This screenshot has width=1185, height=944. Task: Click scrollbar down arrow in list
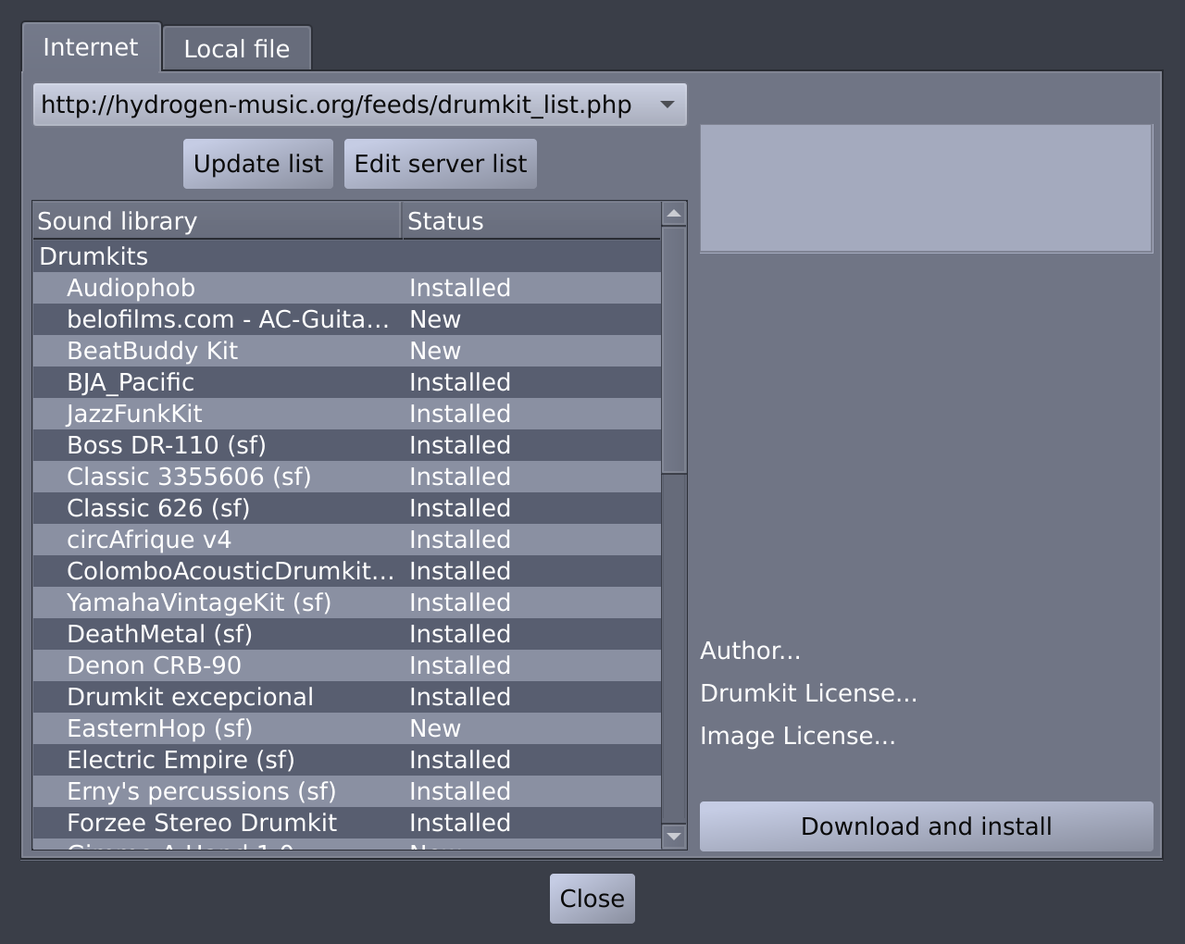point(674,836)
